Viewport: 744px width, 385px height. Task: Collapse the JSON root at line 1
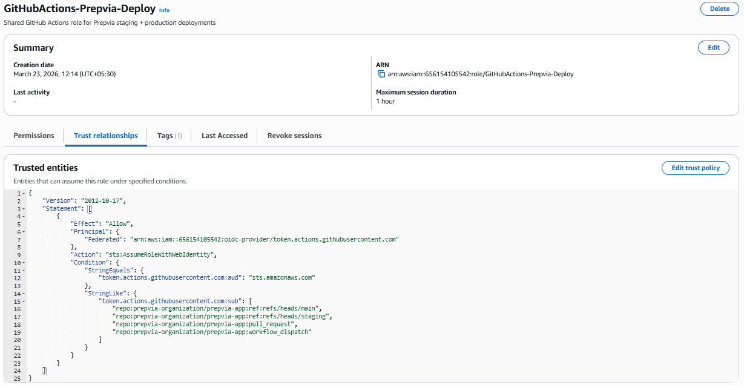[24, 193]
